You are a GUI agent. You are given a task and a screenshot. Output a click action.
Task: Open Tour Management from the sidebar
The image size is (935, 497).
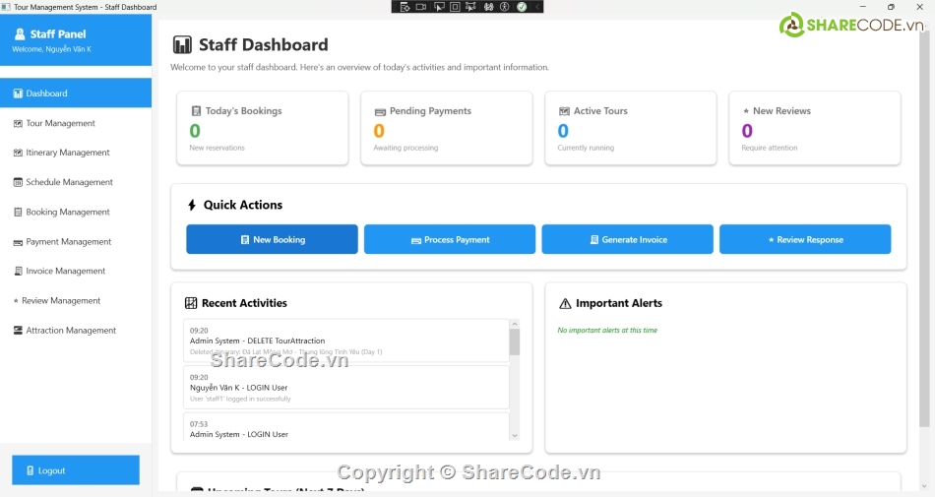[60, 123]
